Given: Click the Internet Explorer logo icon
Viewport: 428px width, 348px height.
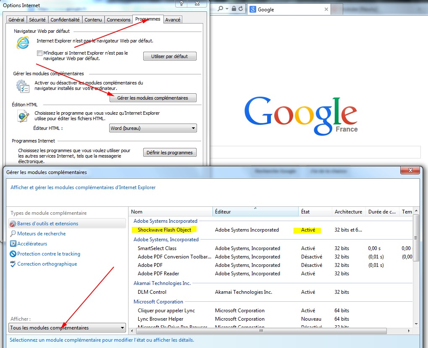Looking at the screenshot, I should pyautogui.click(x=23, y=42).
